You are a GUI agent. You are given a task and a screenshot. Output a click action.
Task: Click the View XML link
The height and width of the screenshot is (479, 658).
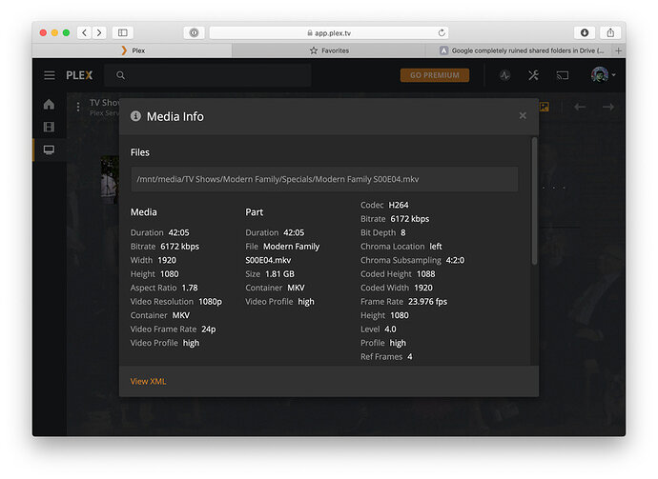coord(149,381)
